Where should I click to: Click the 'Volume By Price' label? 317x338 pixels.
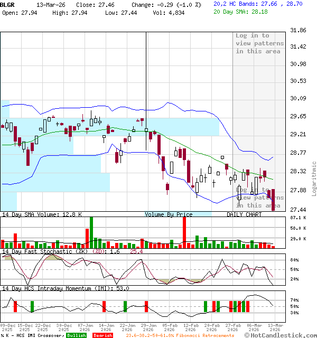coord(169,214)
